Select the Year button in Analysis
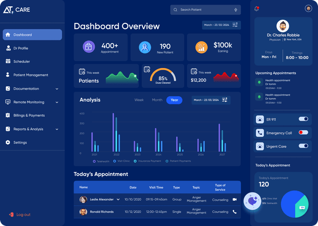The height and width of the screenshot is (226, 318). [174, 100]
